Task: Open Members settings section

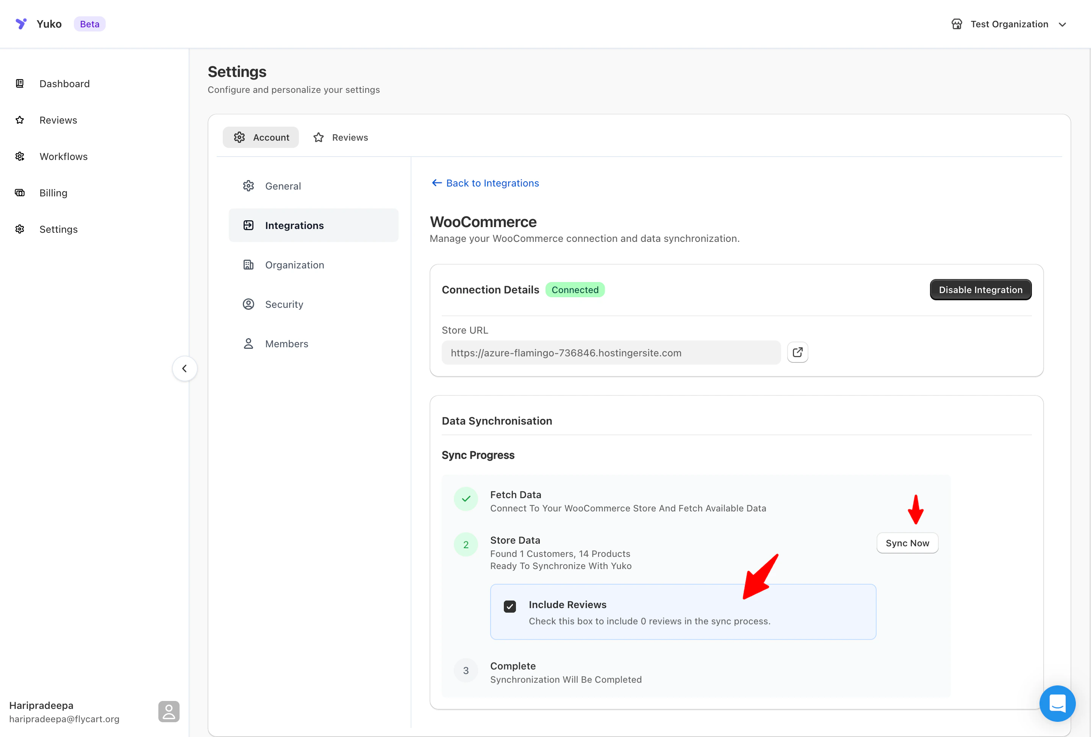Action: (286, 344)
